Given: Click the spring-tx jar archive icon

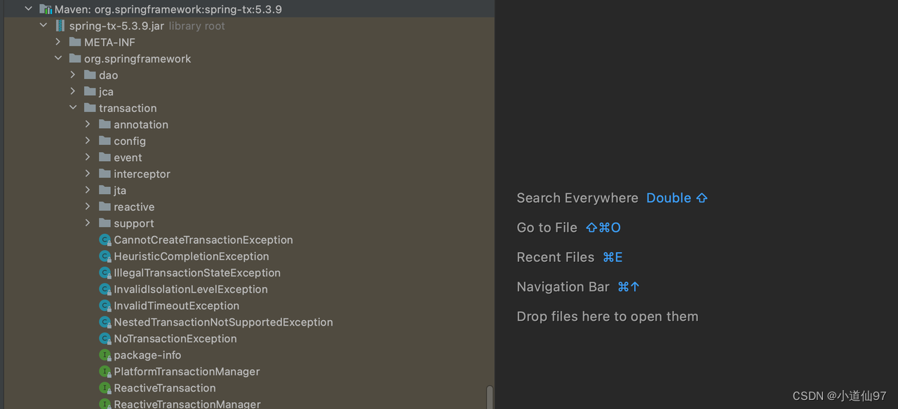Looking at the screenshot, I should click(60, 26).
